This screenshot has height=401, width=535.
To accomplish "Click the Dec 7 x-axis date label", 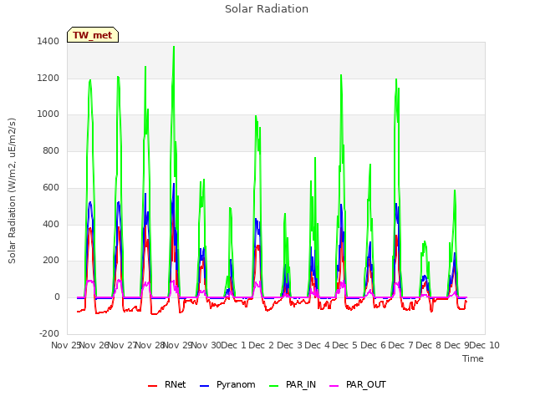I will [400, 345].
